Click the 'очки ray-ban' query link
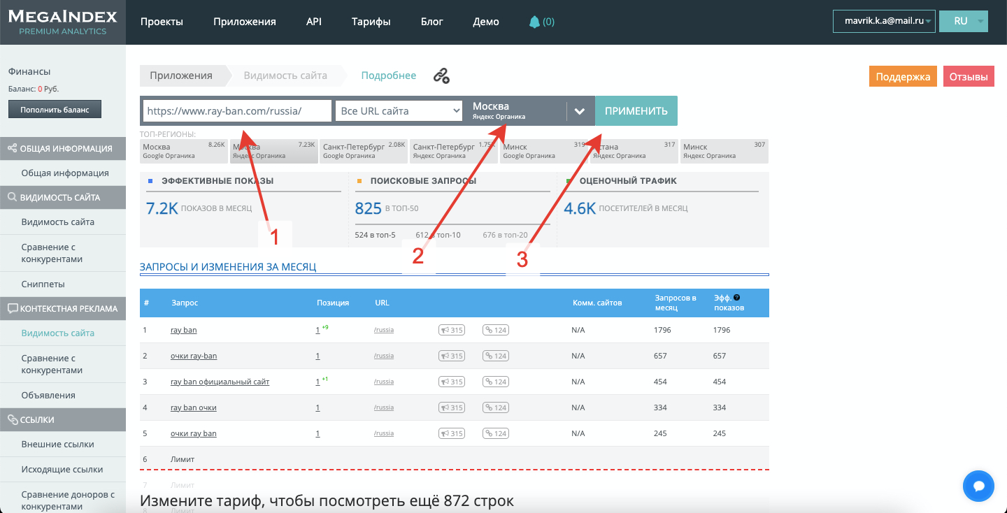This screenshot has height=513, width=1007. [x=194, y=356]
